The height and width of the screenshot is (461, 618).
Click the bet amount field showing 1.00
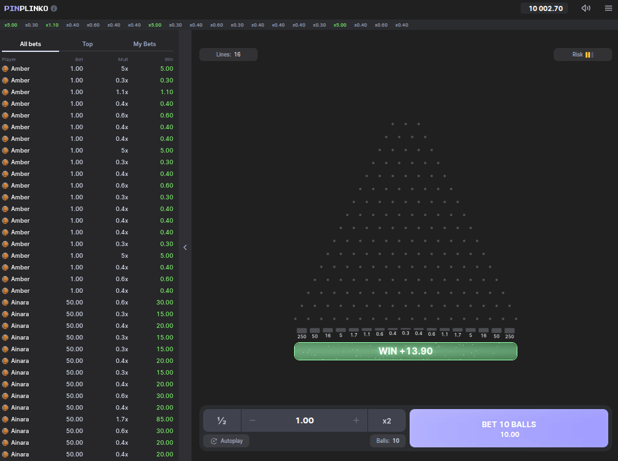(304, 421)
